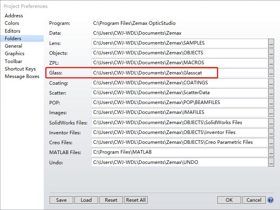Screen dimensions: 280x210
Task: Select the Address preferences category
Action: pos(14,16)
